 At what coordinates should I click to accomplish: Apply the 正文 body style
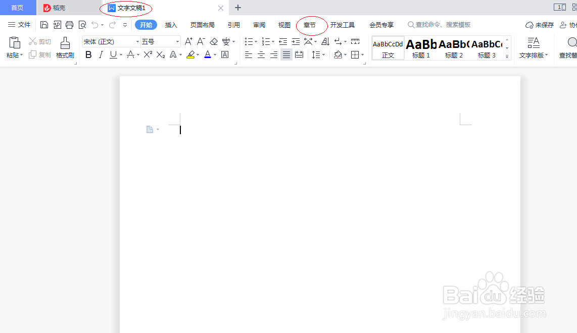click(x=388, y=48)
